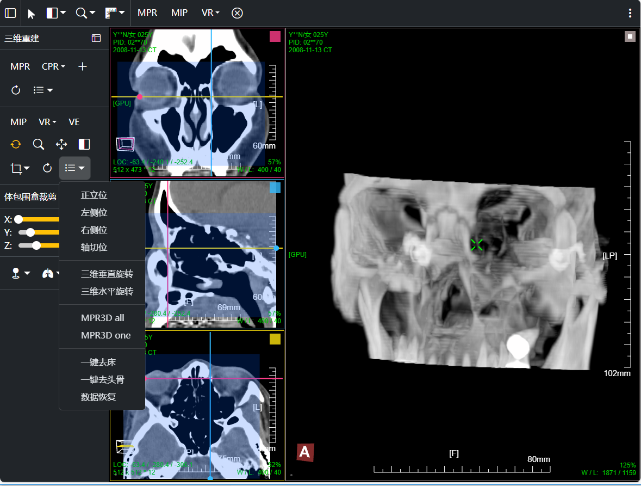Select MIP in the side panel

pyautogui.click(x=18, y=122)
